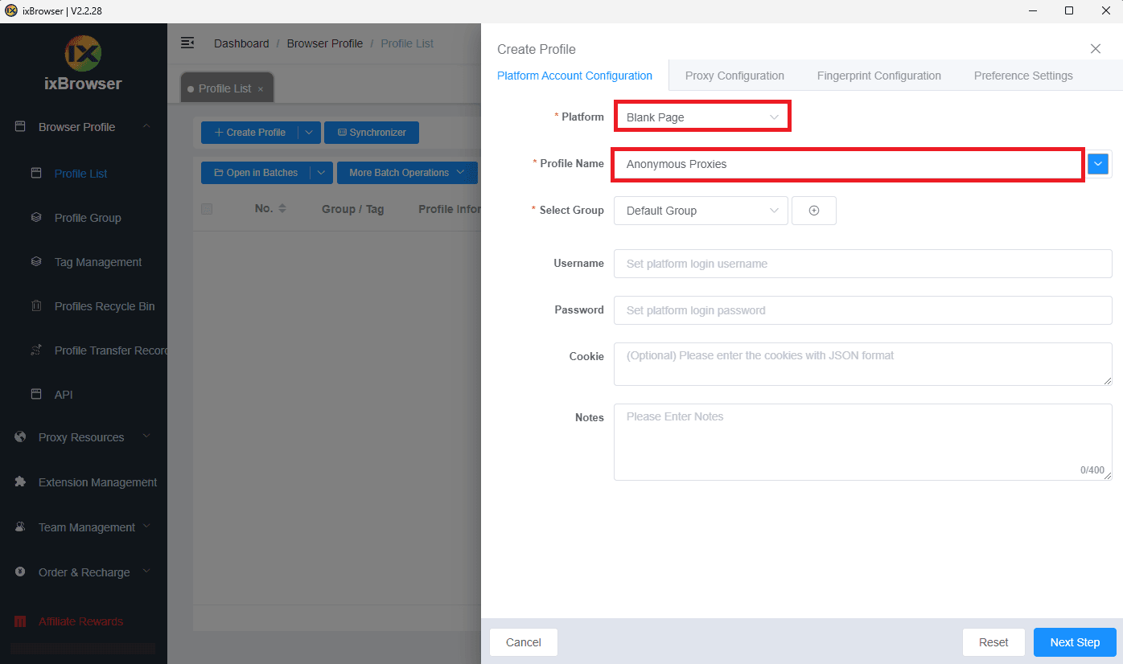The width and height of the screenshot is (1123, 664).
Task: Open the Platform dropdown showing Blank Page
Action: click(701, 116)
